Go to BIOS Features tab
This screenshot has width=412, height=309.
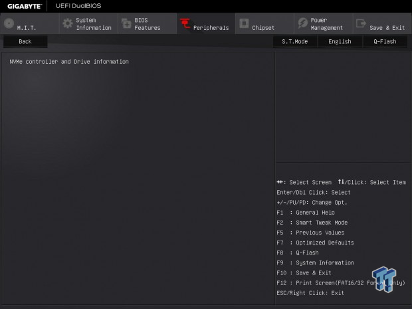[148, 24]
